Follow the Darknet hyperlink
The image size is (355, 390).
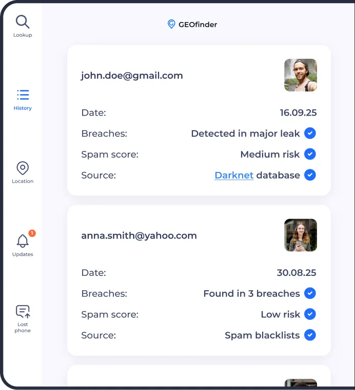234,176
